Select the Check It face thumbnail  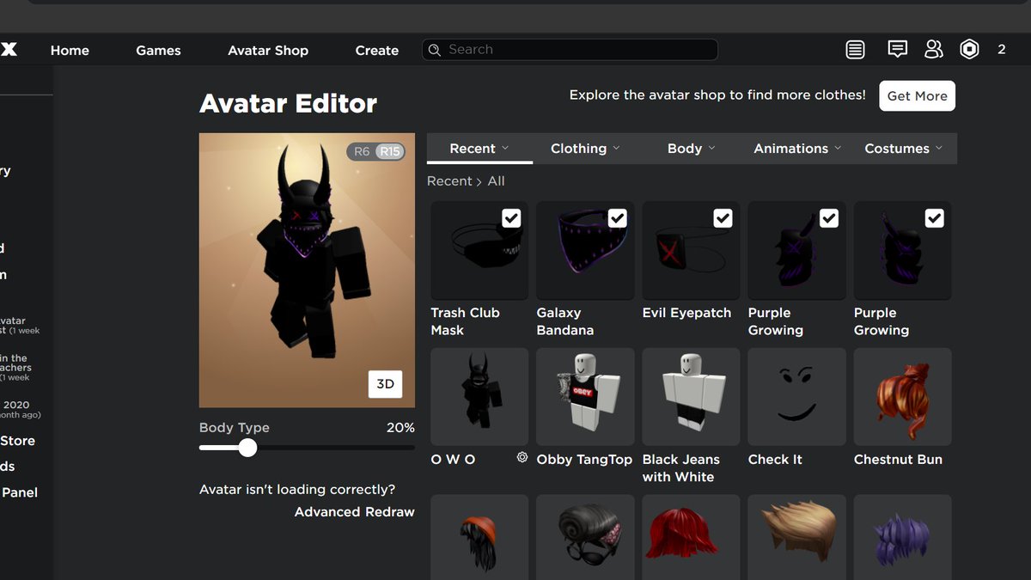click(796, 396)
